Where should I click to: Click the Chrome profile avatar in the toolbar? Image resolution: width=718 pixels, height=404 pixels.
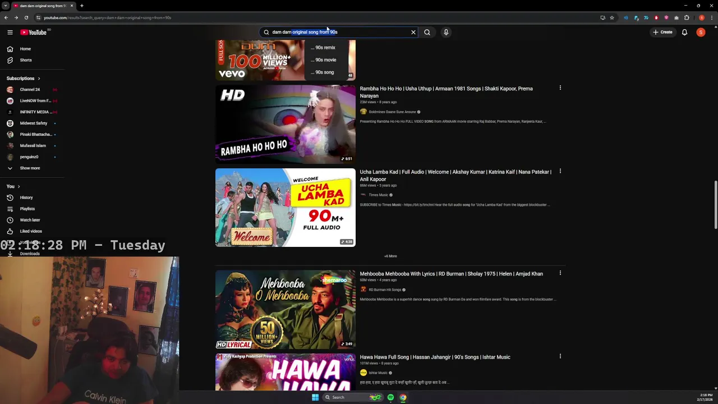tap(702, 17)
